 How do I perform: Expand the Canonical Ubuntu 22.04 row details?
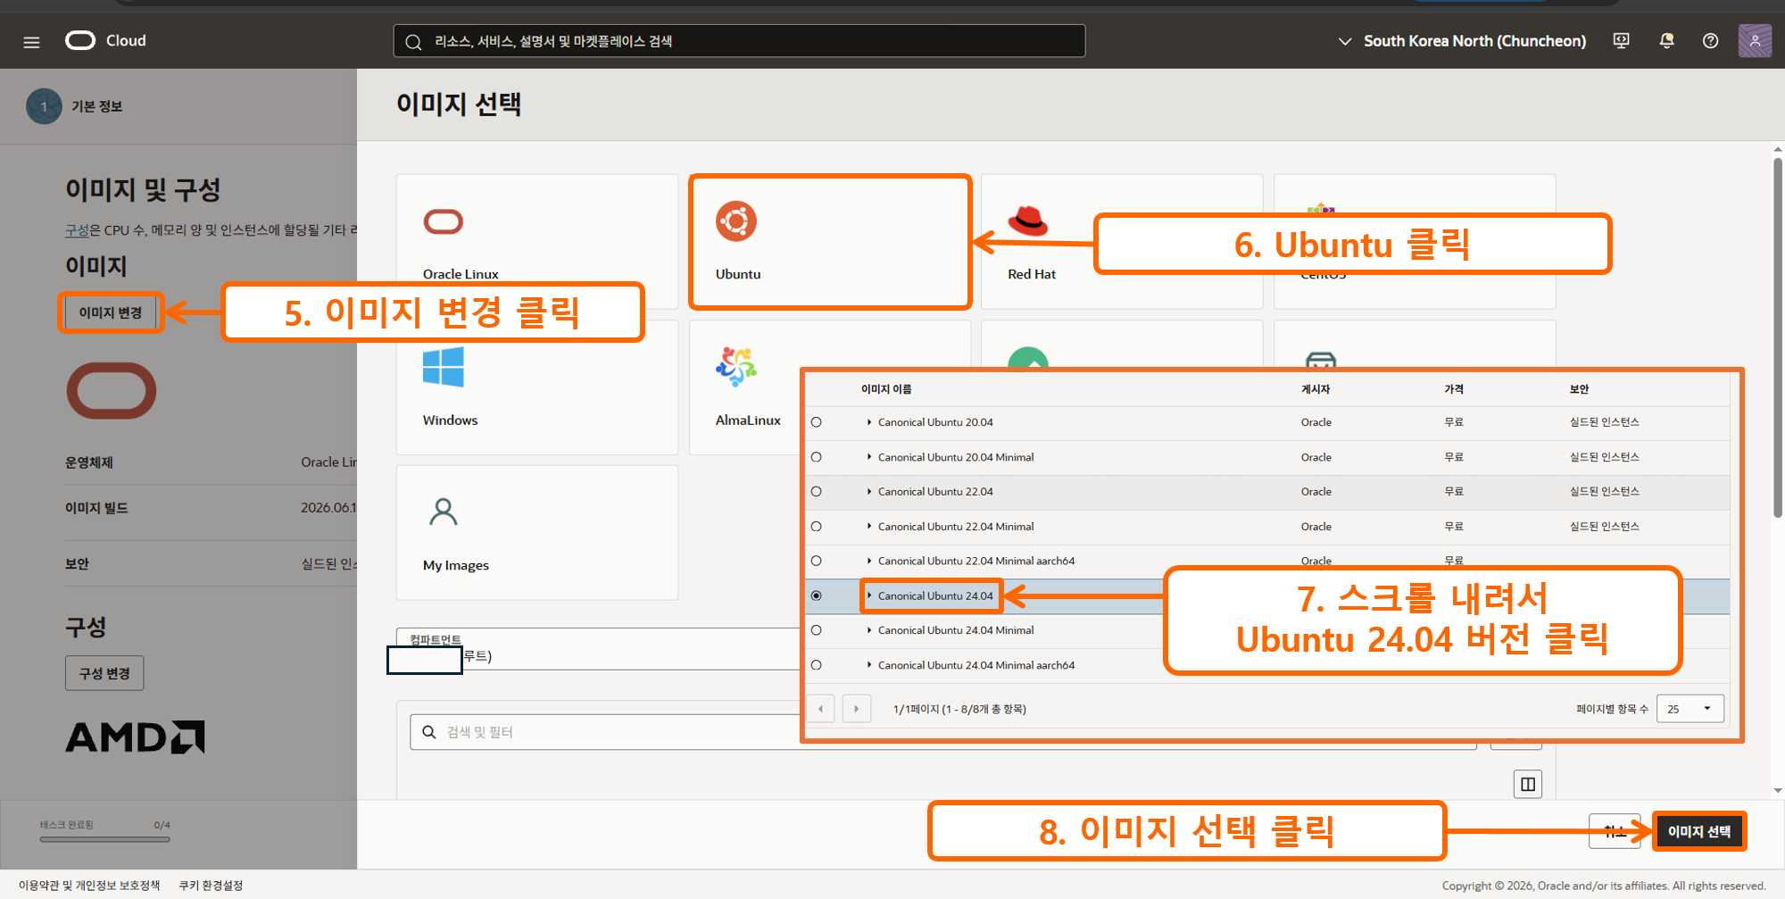869,492
